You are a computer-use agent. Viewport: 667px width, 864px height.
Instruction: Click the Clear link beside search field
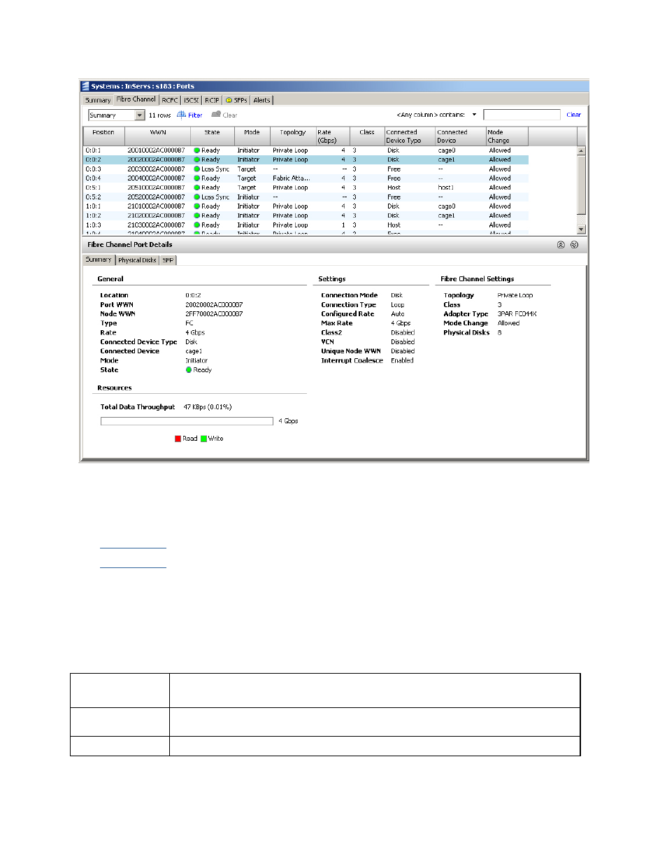[573, 115]
